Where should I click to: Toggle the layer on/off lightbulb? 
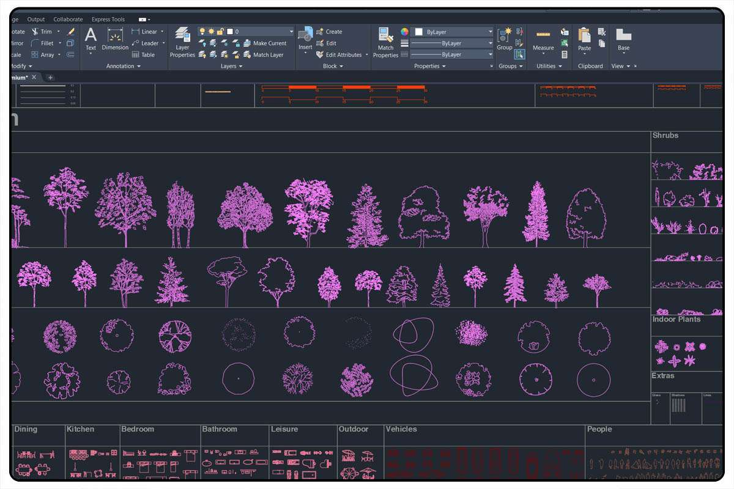pyautogui.click(x=202, y=31)
